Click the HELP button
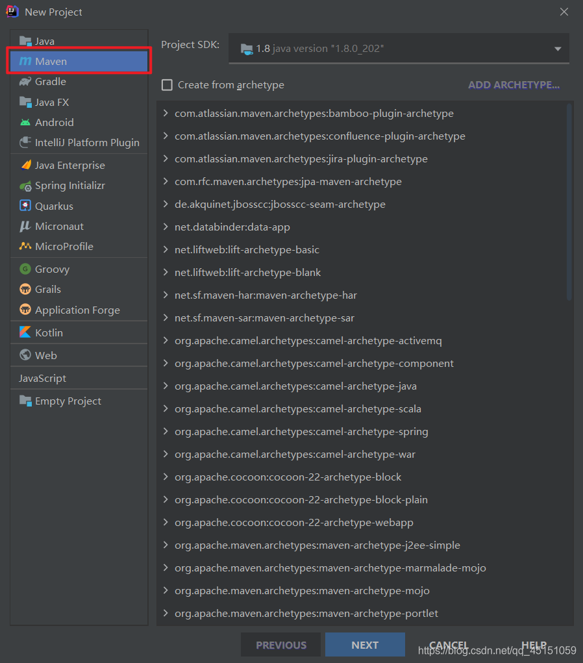This screenshot has height=663, width=583. tap(534, 645)
